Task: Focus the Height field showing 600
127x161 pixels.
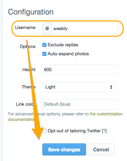Action: pos(80,70)
